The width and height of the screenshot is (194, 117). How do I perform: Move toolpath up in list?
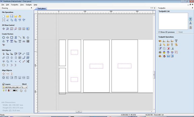(190, 19)
